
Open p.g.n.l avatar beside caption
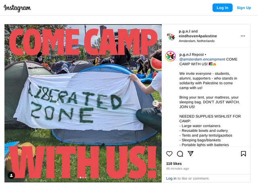[x=171, y=56]
